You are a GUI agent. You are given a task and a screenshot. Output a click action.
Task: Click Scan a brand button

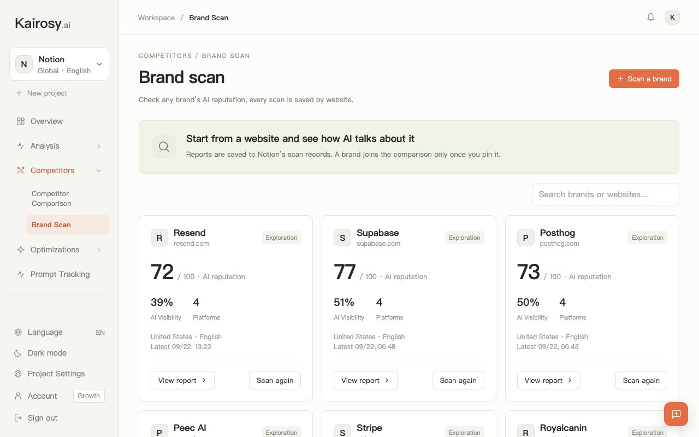(644, 79)
